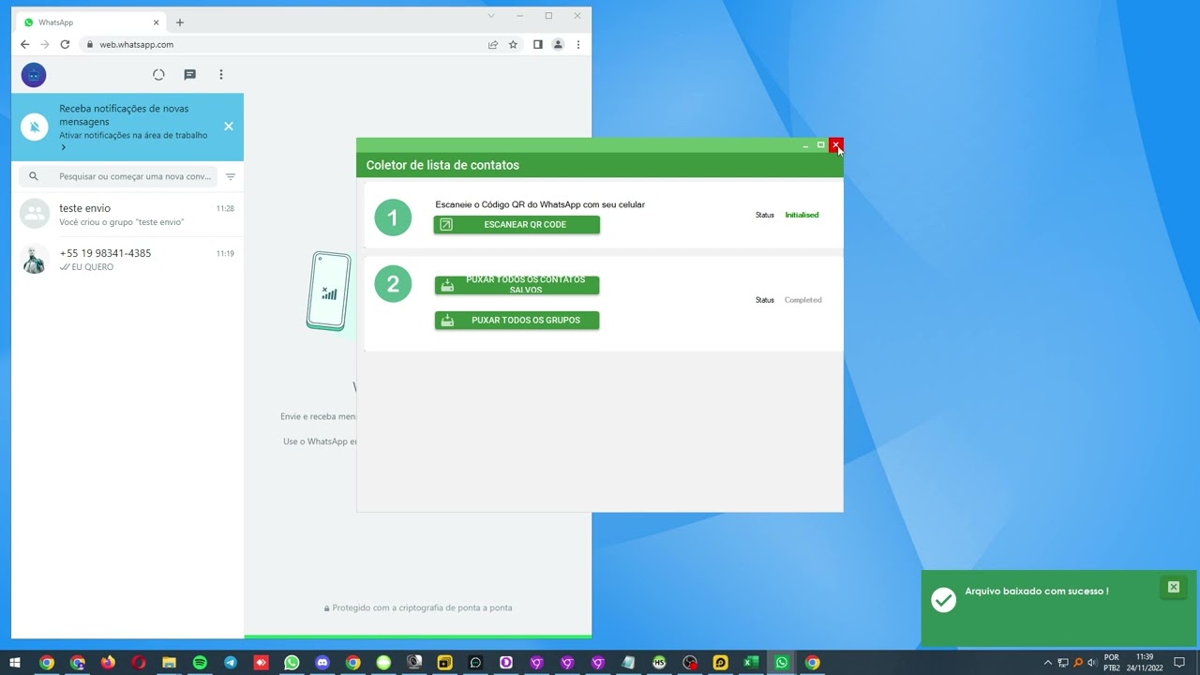Open the WhatsApp three-dot menu
This screenshot has height=675, width=1200.
pyautogui.click(x=221, y=75)
